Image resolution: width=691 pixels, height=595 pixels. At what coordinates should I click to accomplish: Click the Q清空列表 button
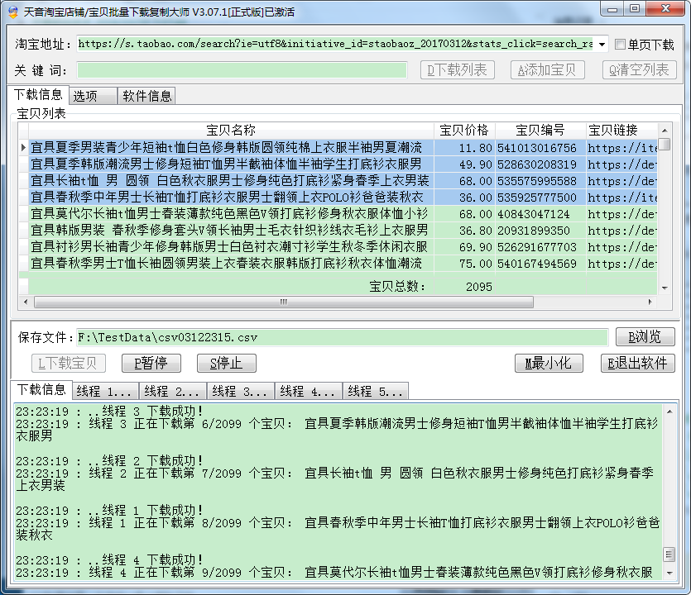[x=639, y=70]
